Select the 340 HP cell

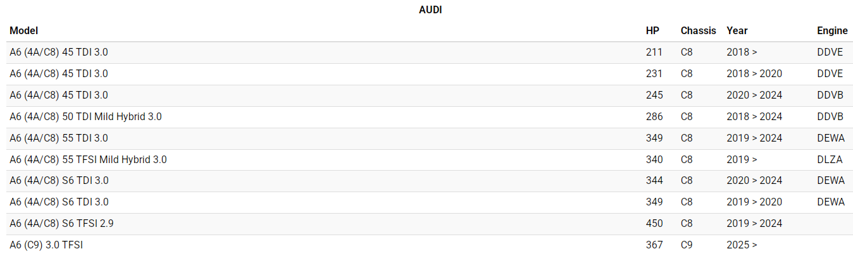coord(654,159)
